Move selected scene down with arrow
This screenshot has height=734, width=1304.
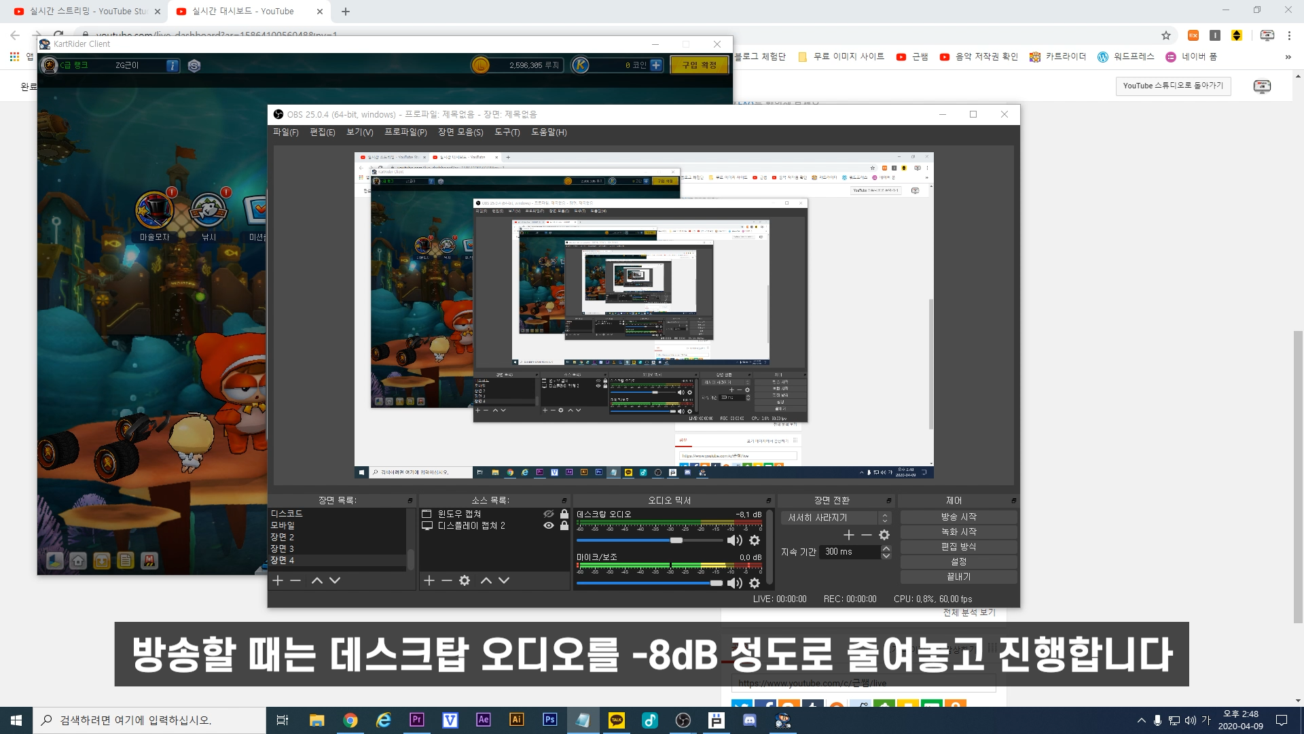click(335, 580)
